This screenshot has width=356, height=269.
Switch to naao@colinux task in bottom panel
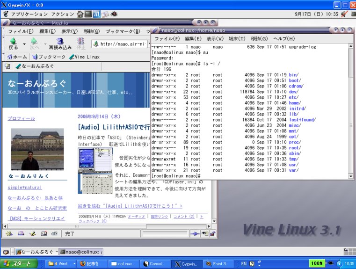pyautogui.click(x=81, y=252)
